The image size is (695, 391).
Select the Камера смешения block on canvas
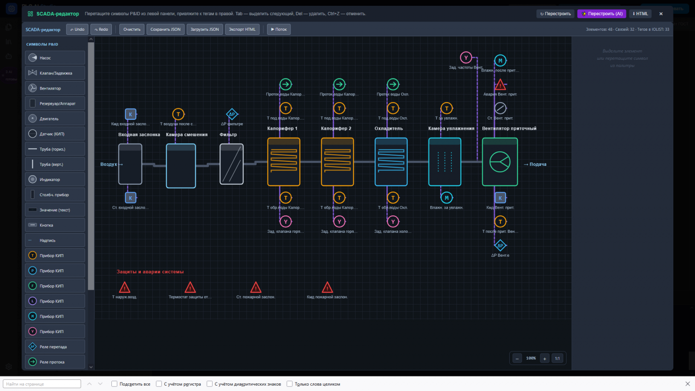click(x=181, y=165)
